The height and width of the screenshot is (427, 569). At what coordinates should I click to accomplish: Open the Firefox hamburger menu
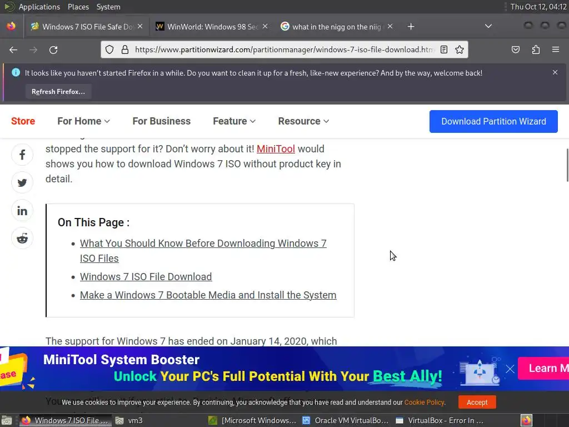pyautogui.click(x=556, y=49)
